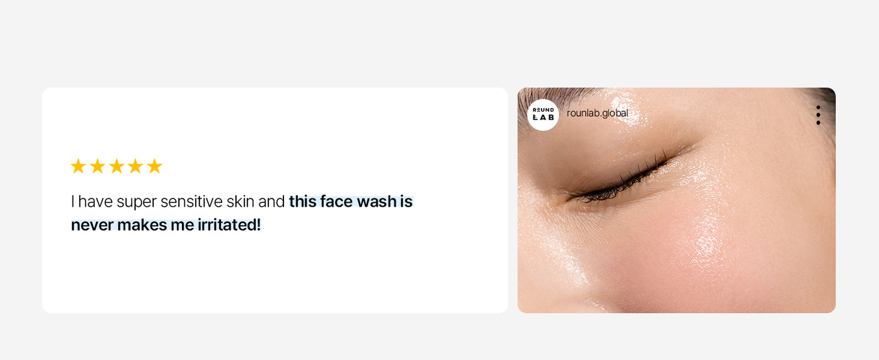Select the second yellow rating star
This screenshot has width=879, height=360.
pos(97,166)
